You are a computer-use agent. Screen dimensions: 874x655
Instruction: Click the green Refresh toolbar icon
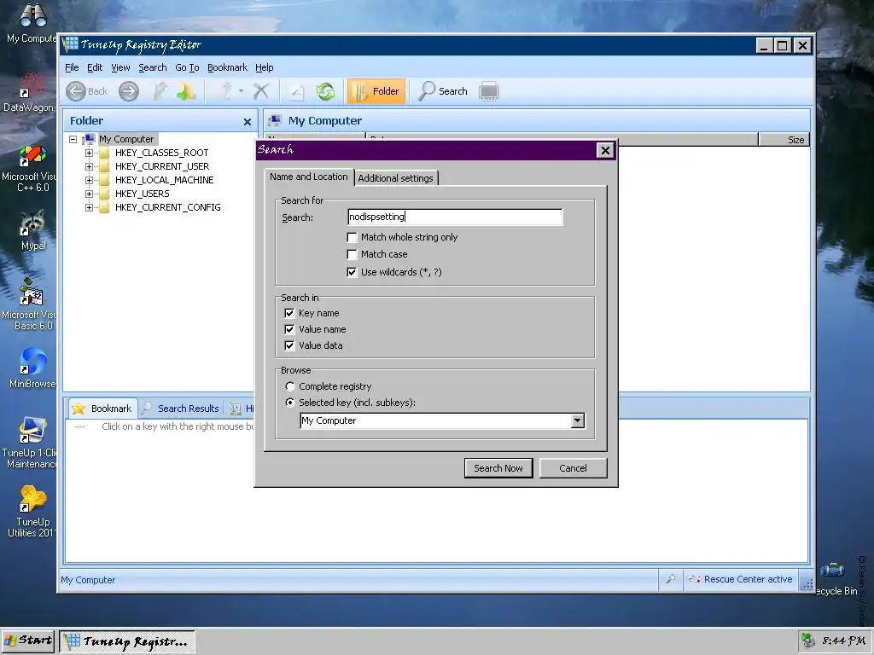tap(325, 91)
